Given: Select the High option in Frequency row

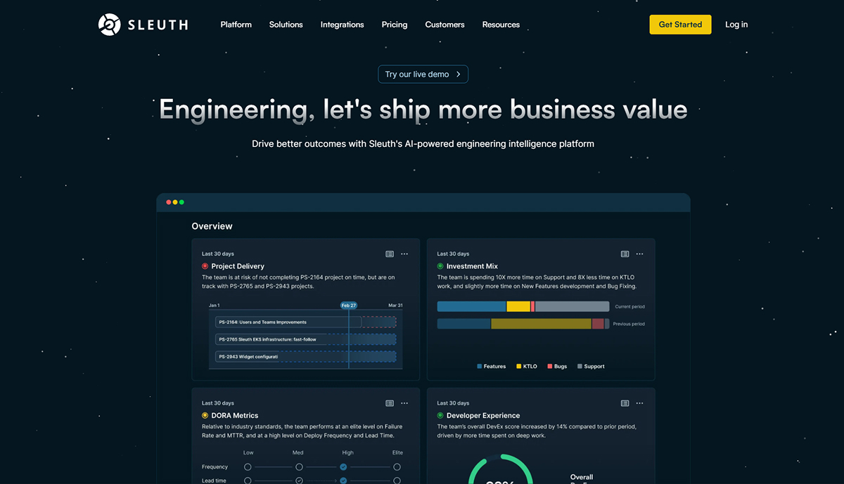Looking at the screenshot, I should click(343, 467).
